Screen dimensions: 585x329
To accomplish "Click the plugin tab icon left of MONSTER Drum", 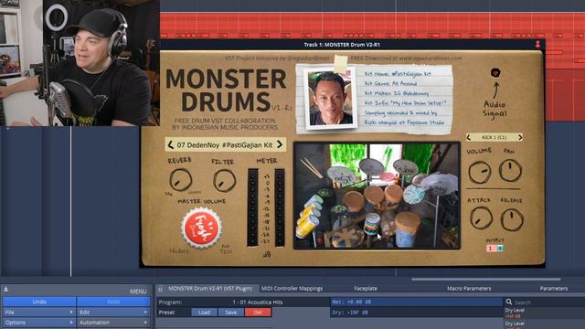I will pyautogui.click(x=161, y=289).
